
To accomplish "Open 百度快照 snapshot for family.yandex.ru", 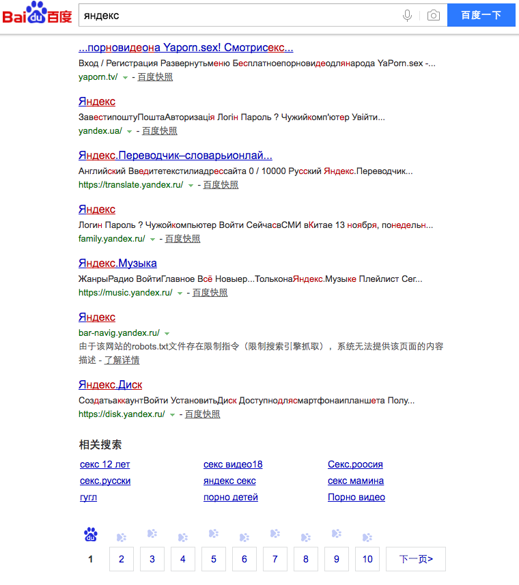I will tap(183, 239).
